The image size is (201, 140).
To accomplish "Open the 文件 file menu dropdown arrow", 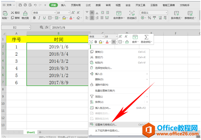I will (14, 5).
